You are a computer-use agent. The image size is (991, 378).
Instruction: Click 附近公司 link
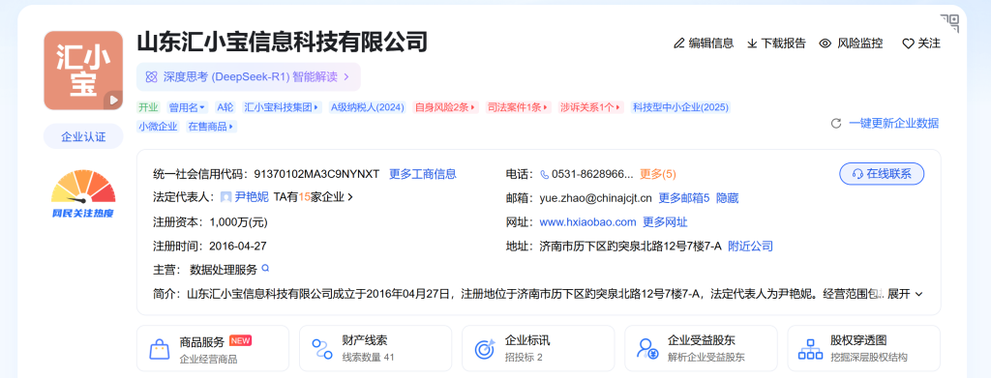[750, 247]
